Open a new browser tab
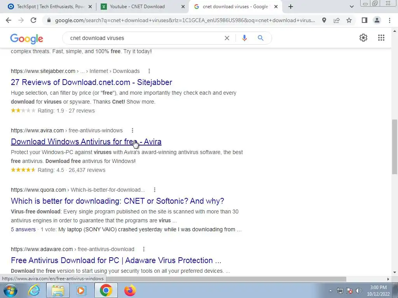Viewport: 398px width, 298px height. point(291,7)
